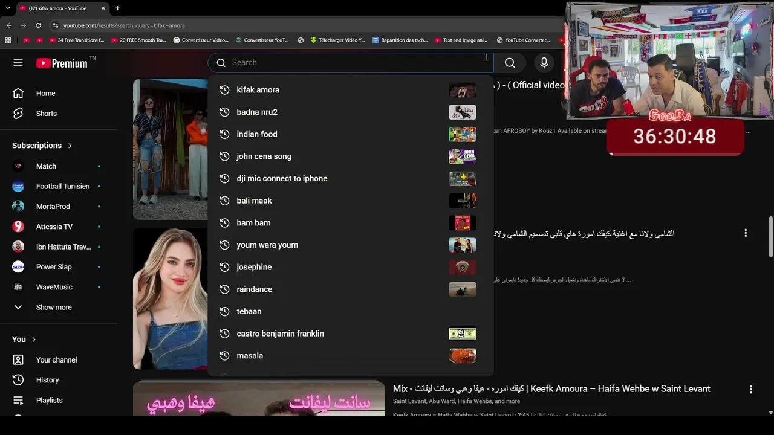Viewport: 774px width, 435px height.
Task: Open Convertisseur Video bookmark
Action: pos(201,40)
